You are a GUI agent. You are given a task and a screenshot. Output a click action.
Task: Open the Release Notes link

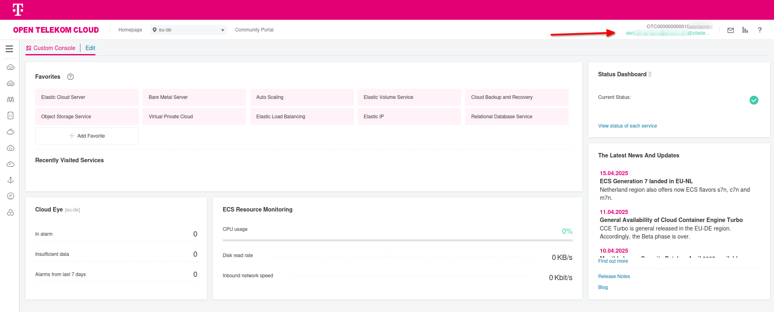click(x=614, y=276)
